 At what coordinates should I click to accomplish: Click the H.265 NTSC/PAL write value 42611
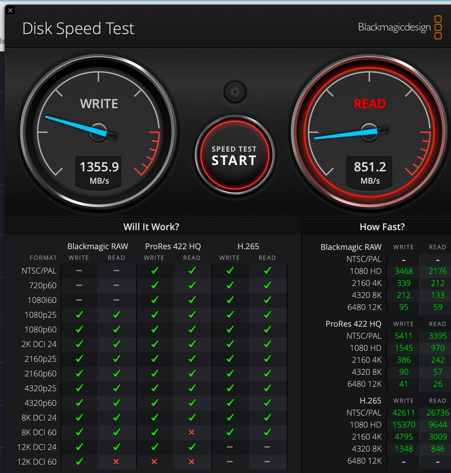[403, 413]
